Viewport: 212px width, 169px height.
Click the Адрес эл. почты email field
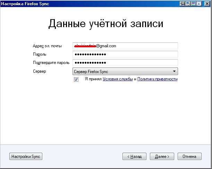click(x=125, y=46)
